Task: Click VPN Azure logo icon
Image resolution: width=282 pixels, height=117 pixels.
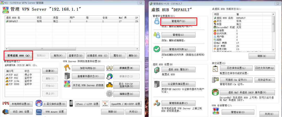Action: coord(39,112)
